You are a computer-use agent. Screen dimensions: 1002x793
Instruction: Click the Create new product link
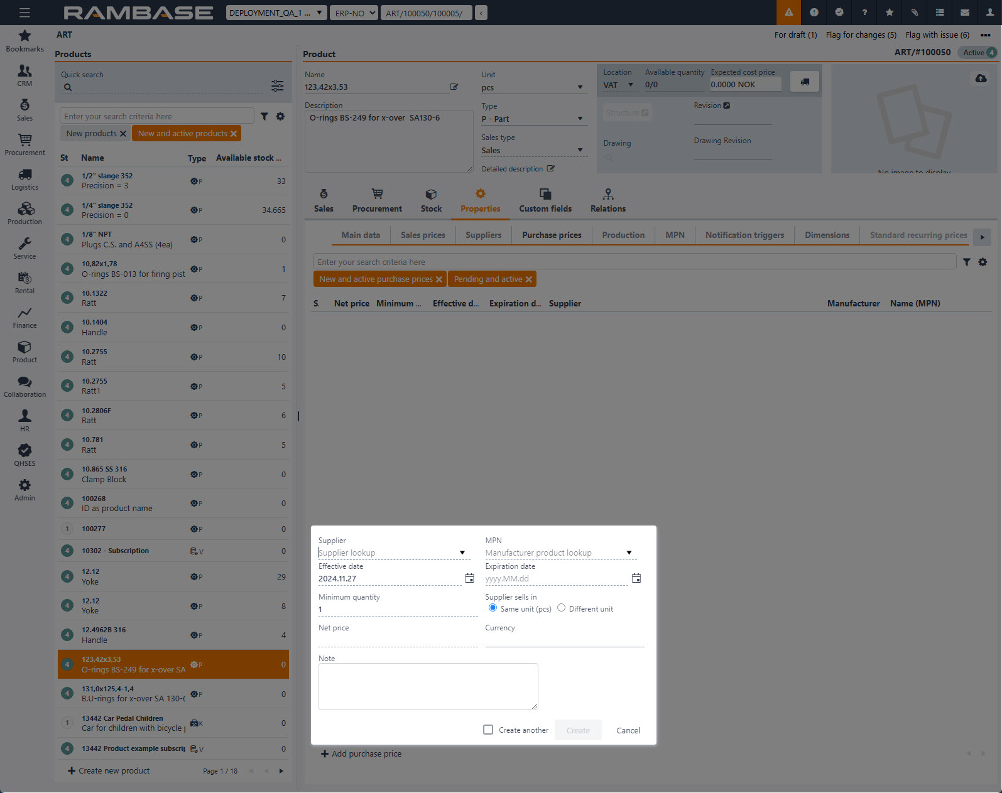point(109,770)
